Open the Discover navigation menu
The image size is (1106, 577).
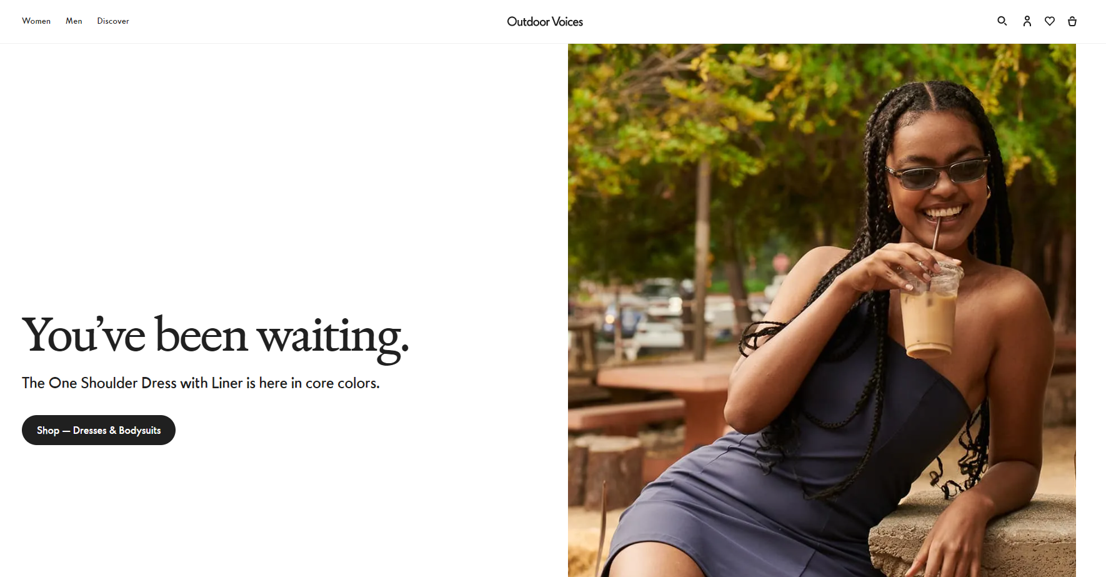tap(113, 21)
